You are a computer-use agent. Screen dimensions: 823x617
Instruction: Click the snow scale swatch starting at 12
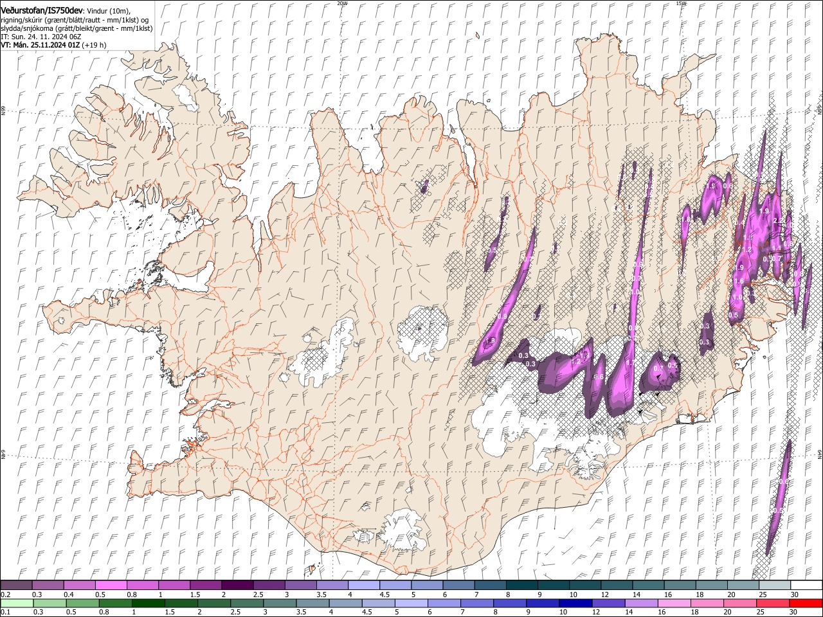tap(617, 585)
